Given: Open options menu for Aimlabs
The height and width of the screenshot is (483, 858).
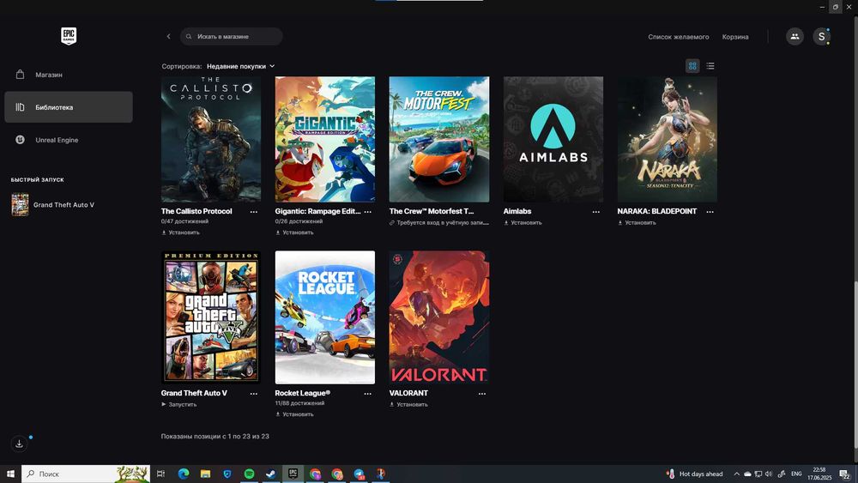Looking at the screenshot, I should [x=596, y=212].
